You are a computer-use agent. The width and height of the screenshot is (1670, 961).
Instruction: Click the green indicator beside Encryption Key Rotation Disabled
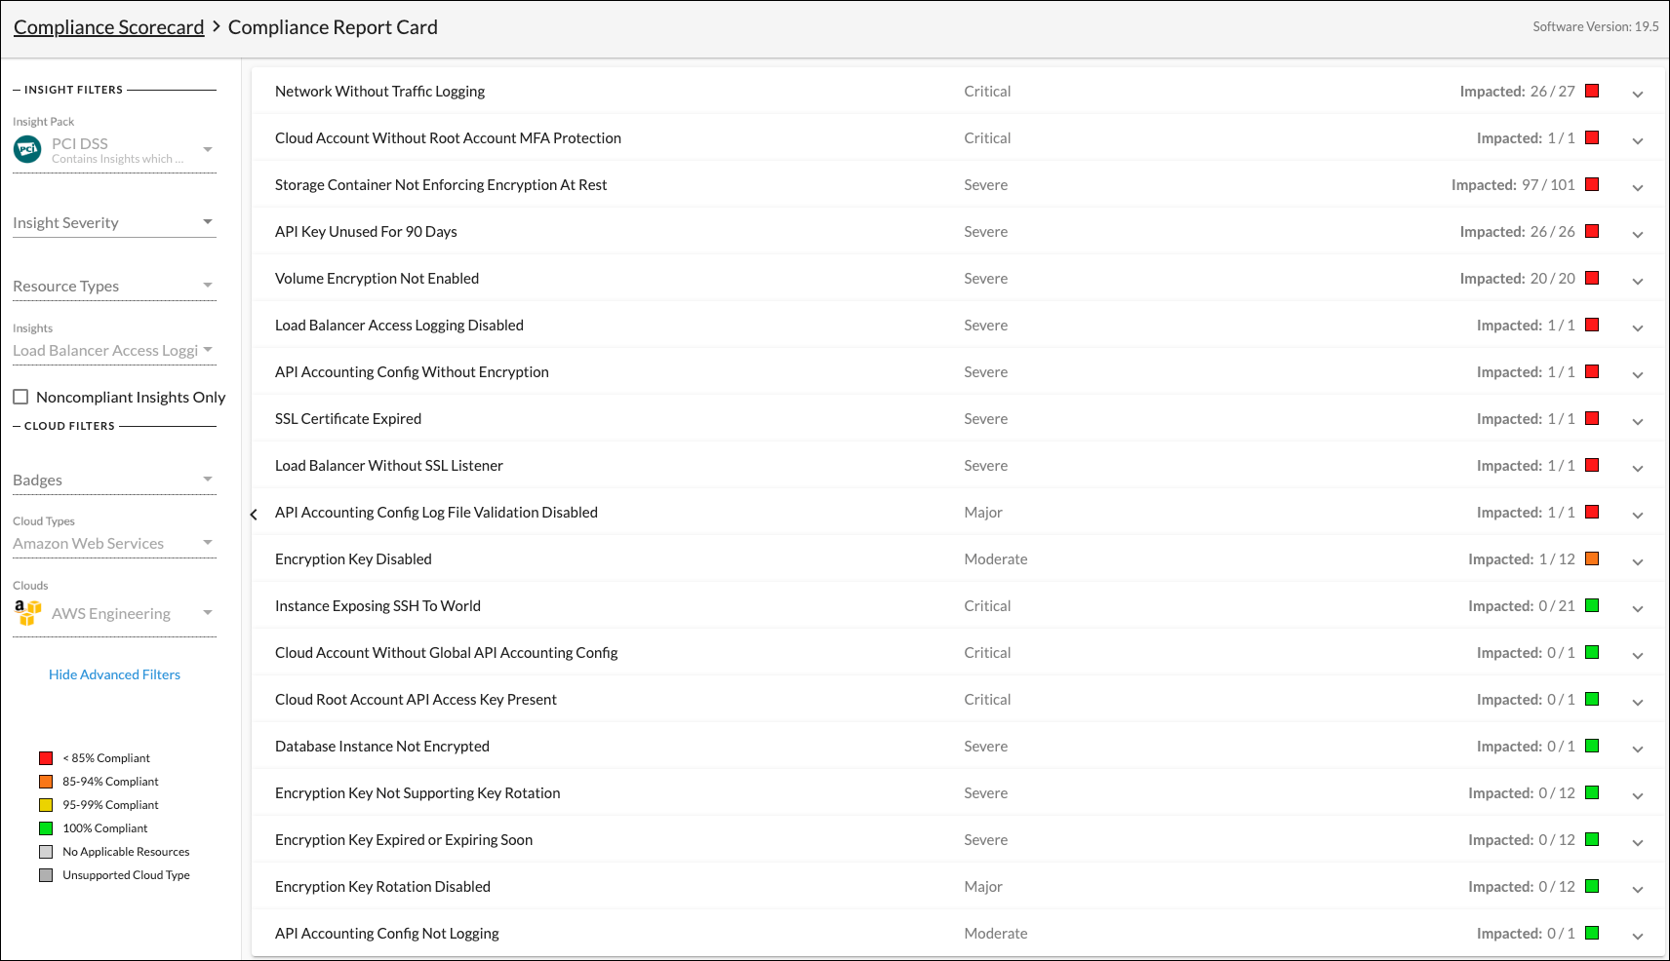pos(1592,886)
